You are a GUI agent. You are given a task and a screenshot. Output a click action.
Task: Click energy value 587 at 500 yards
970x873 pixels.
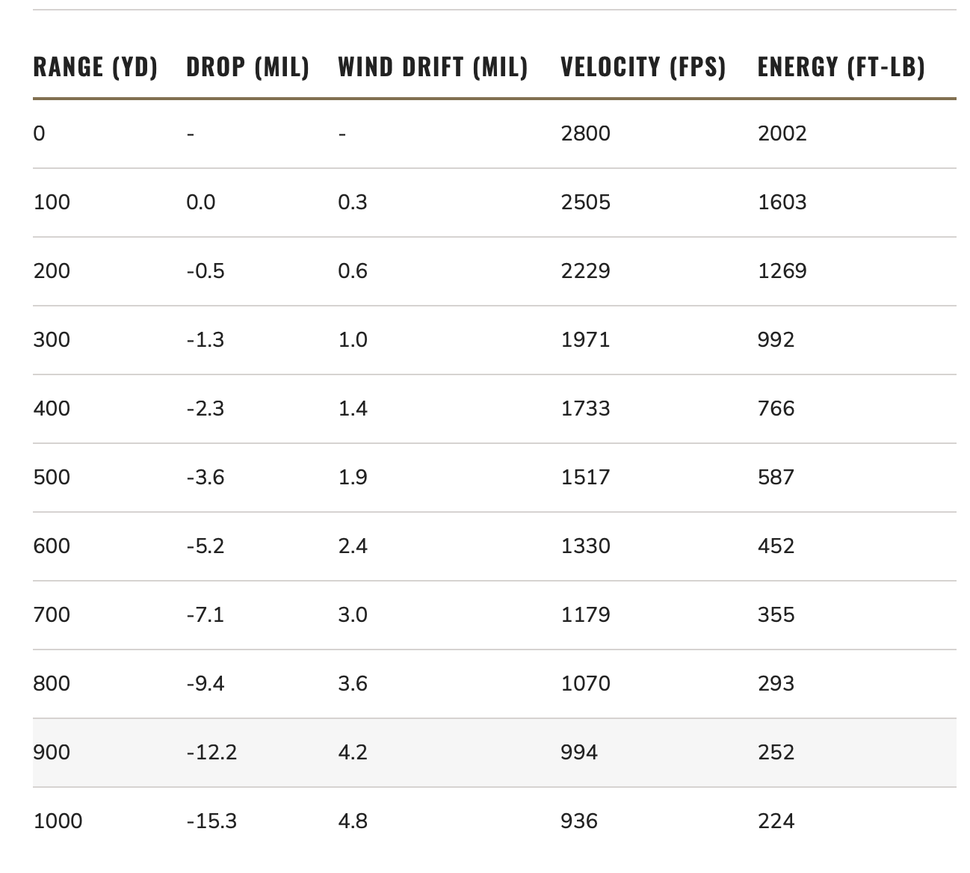[x=776, y=478]
